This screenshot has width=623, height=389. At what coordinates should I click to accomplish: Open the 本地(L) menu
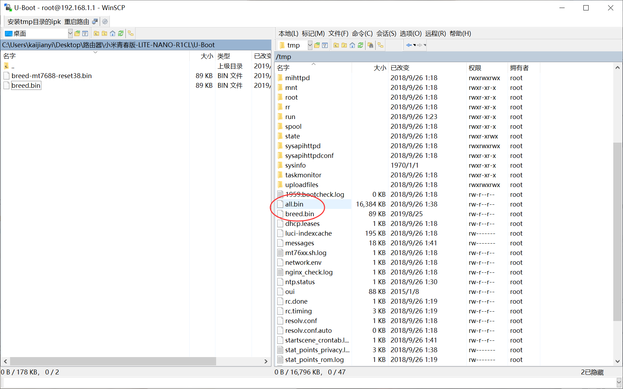tap(288, 33)
